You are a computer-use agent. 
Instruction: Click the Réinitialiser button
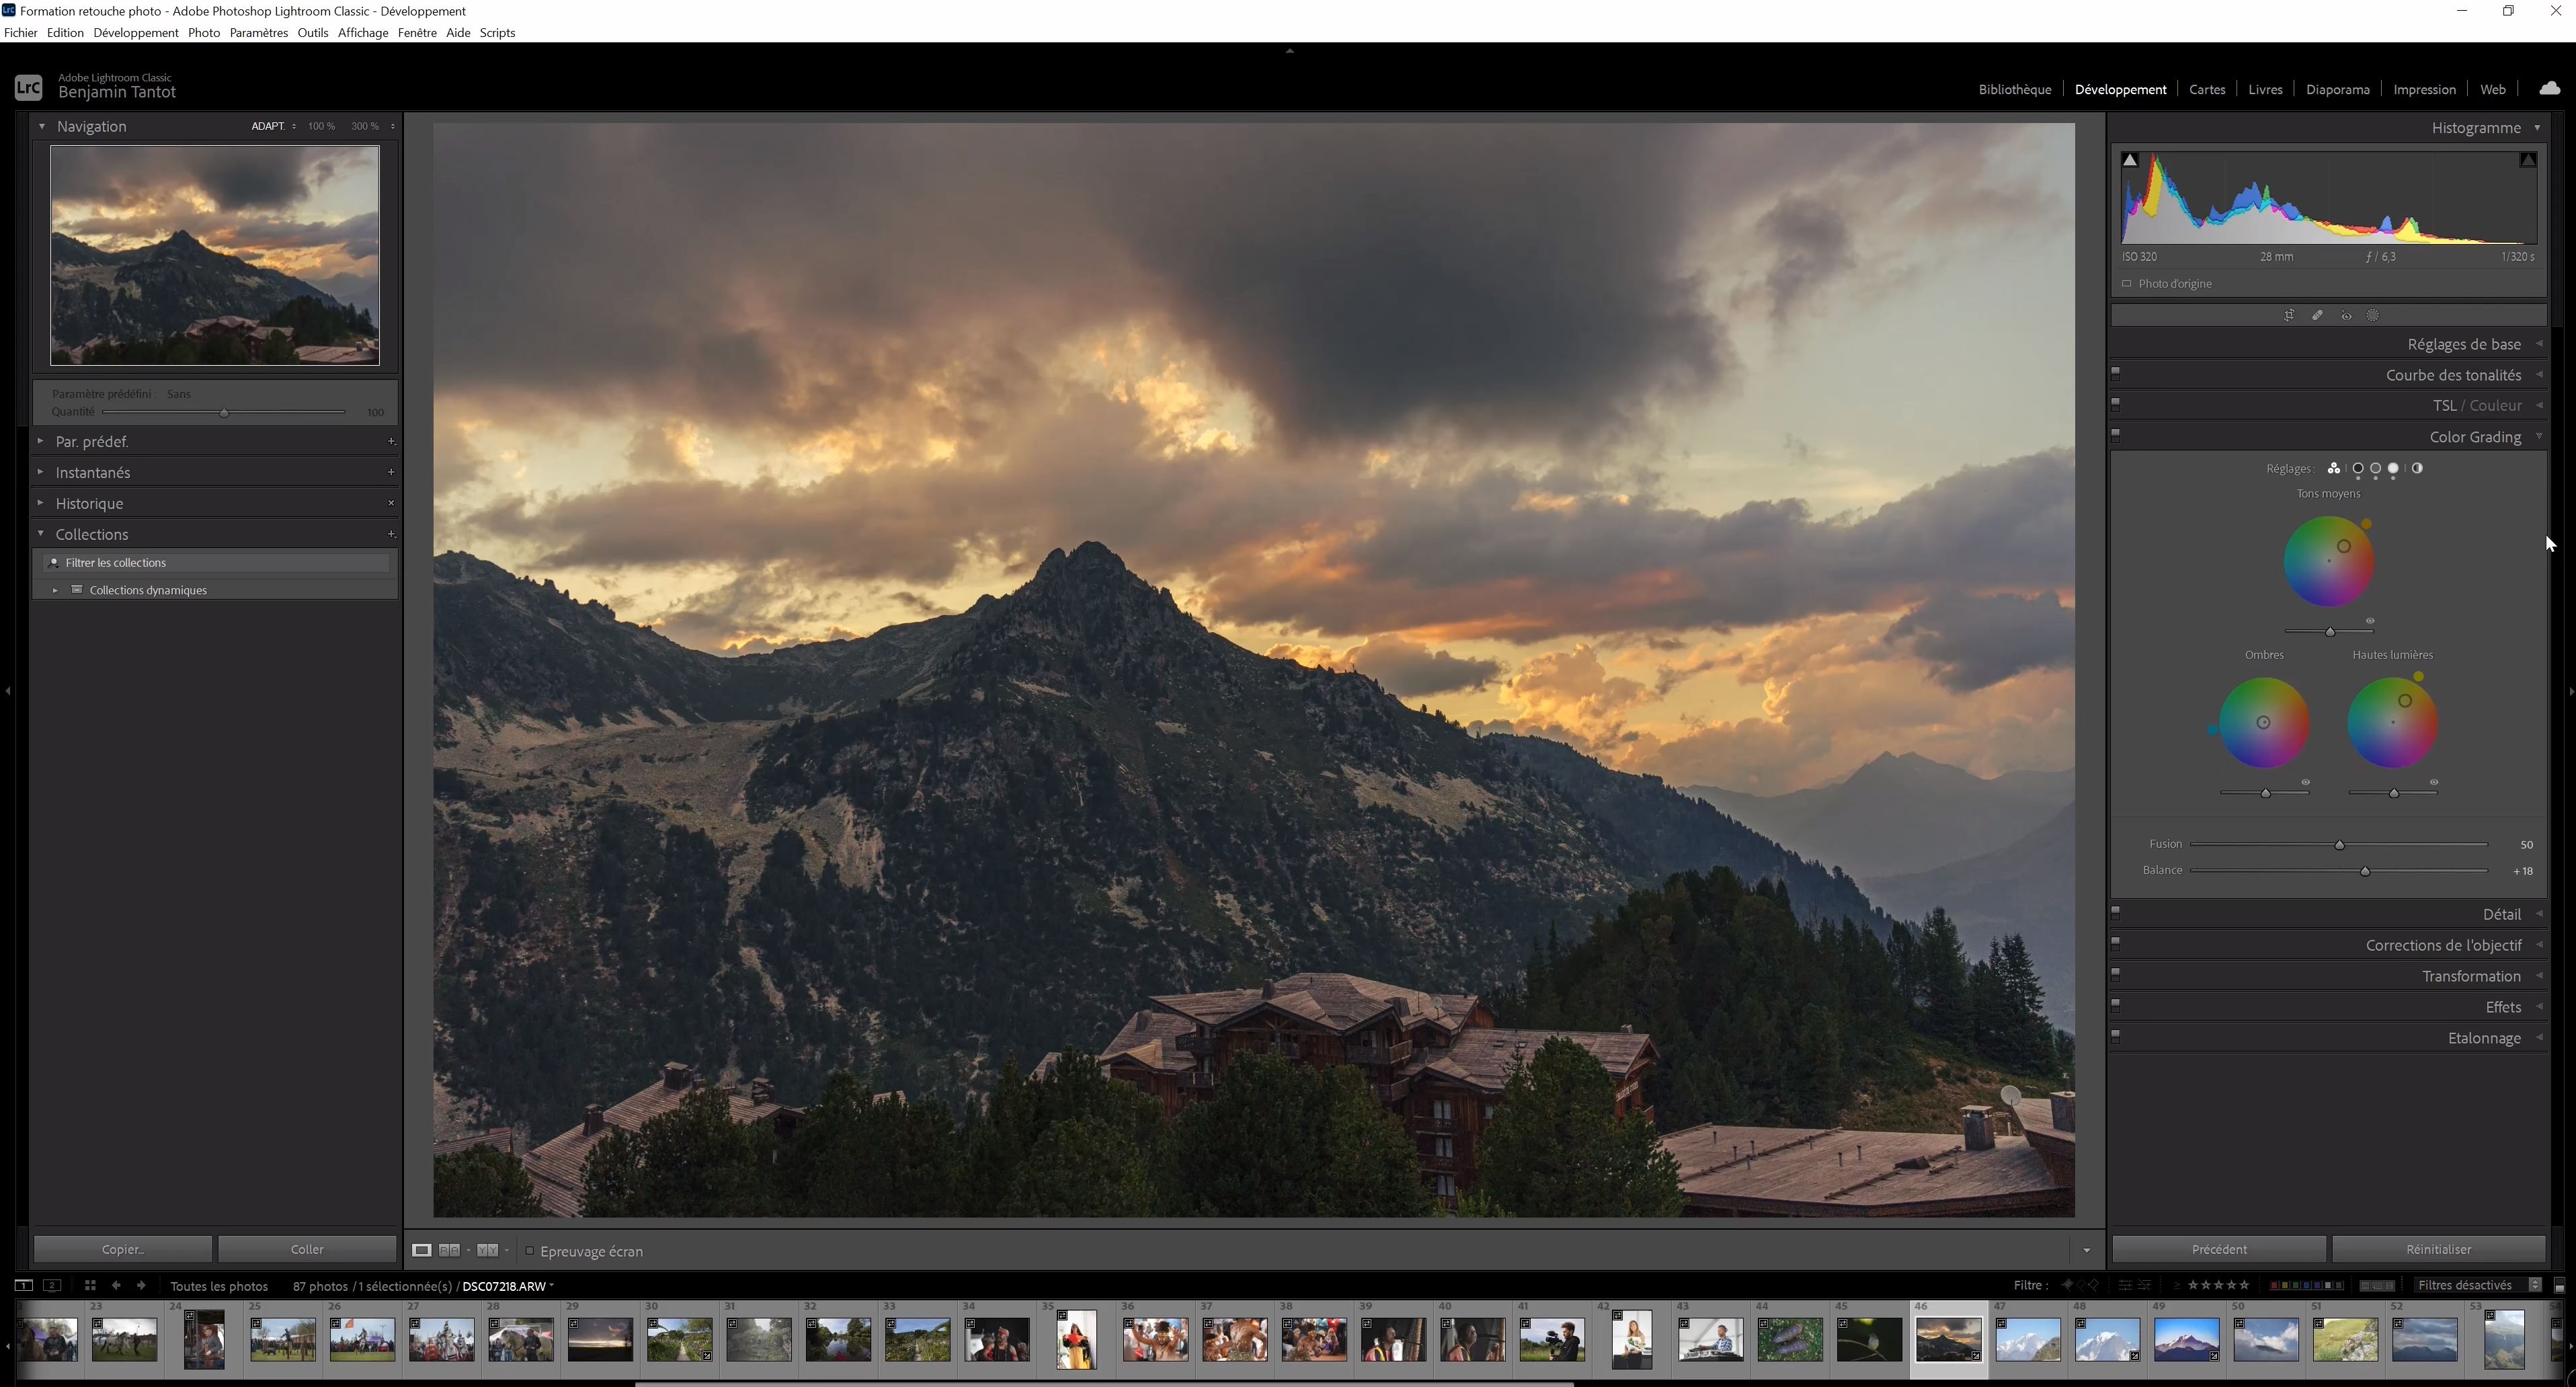coord(2438,1250)
